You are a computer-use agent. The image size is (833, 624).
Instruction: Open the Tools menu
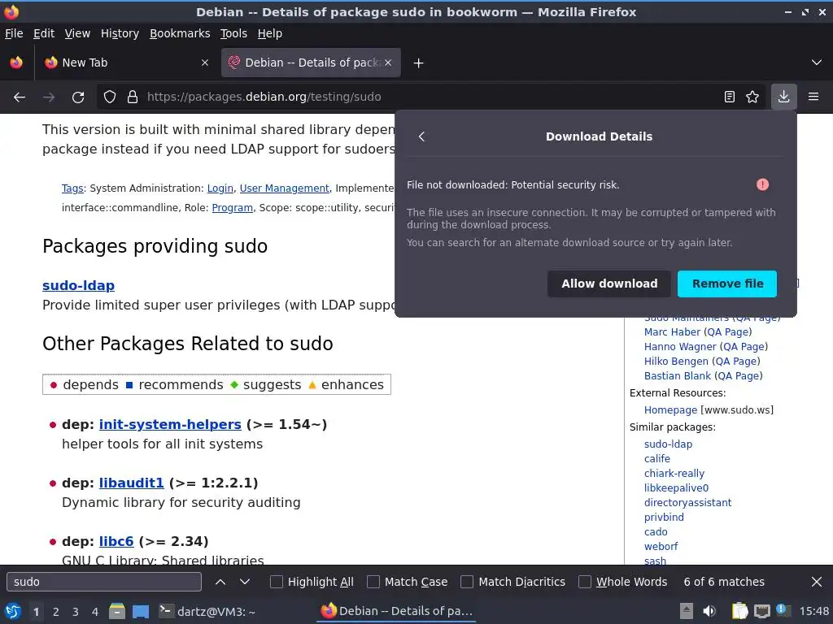tap(233, 33)
